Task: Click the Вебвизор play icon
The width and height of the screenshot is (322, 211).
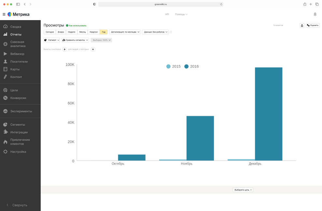Action: [x=5, y=54]
